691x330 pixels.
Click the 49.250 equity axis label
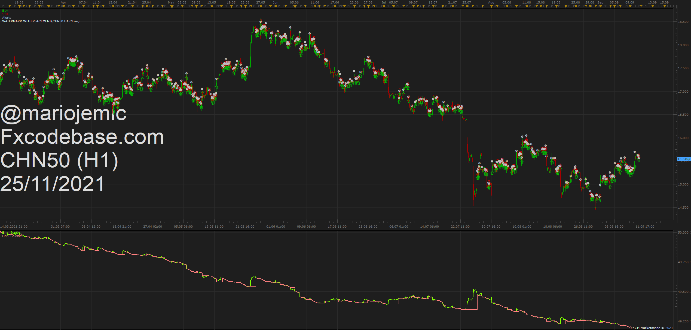(684, 321)
